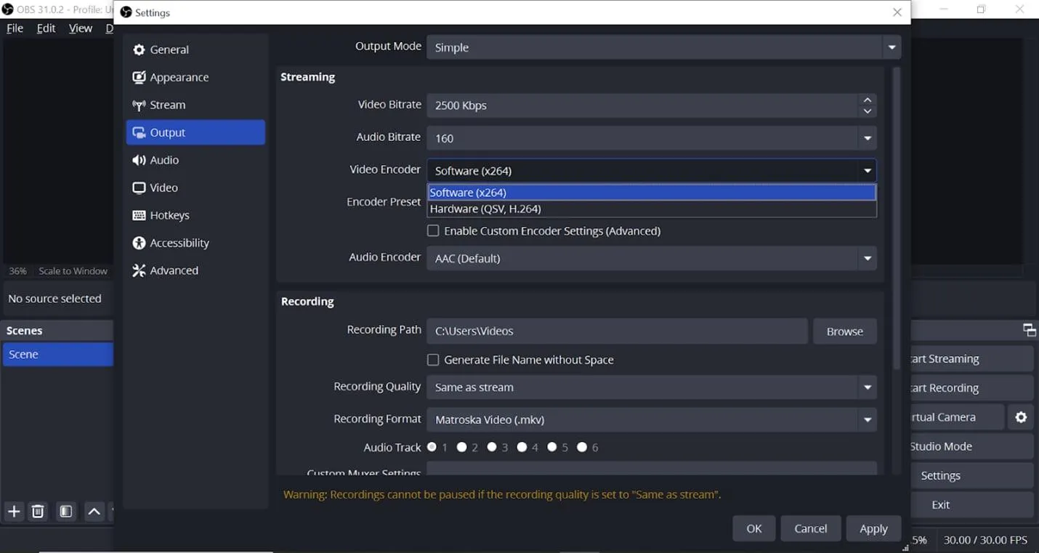This screenshot has width=1039, height=553.
Task: Click the Audio speaker icon in sidebar
Action: 139,160
